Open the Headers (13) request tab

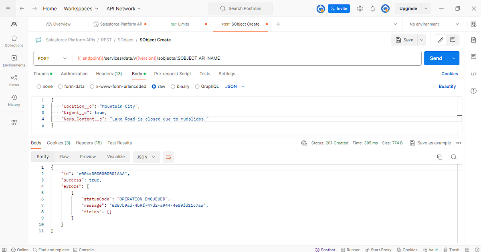click(109, 74)
